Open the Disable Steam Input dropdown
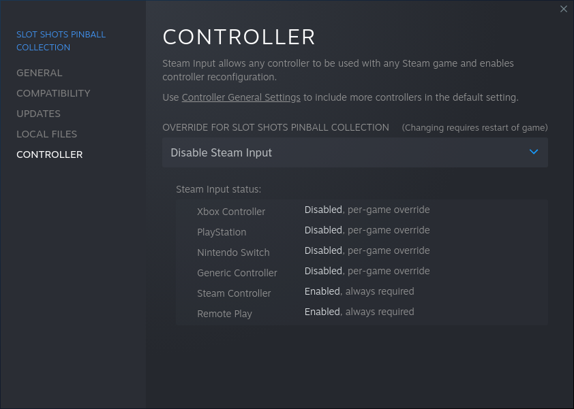This screenshot has width=574, height=409. coord(354,152)
